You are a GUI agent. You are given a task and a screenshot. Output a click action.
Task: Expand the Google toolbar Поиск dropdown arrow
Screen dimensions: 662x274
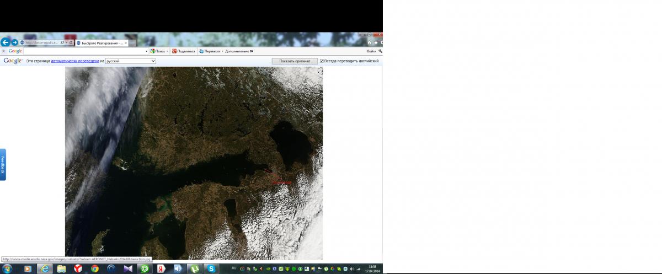click(167, 51)
